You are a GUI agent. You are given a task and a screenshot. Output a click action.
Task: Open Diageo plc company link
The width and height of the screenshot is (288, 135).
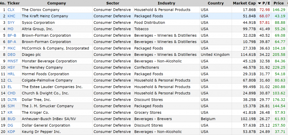pyautogui.click(x=32, y=55)
